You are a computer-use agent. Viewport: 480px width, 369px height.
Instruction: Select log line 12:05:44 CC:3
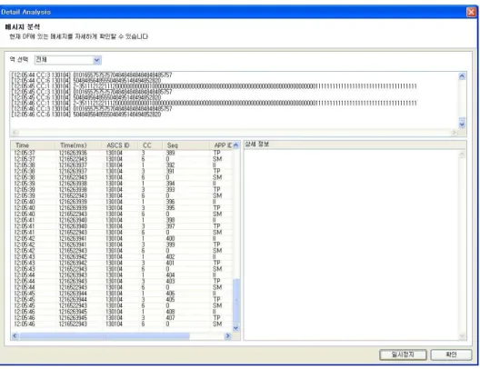[x=92, y=75]
